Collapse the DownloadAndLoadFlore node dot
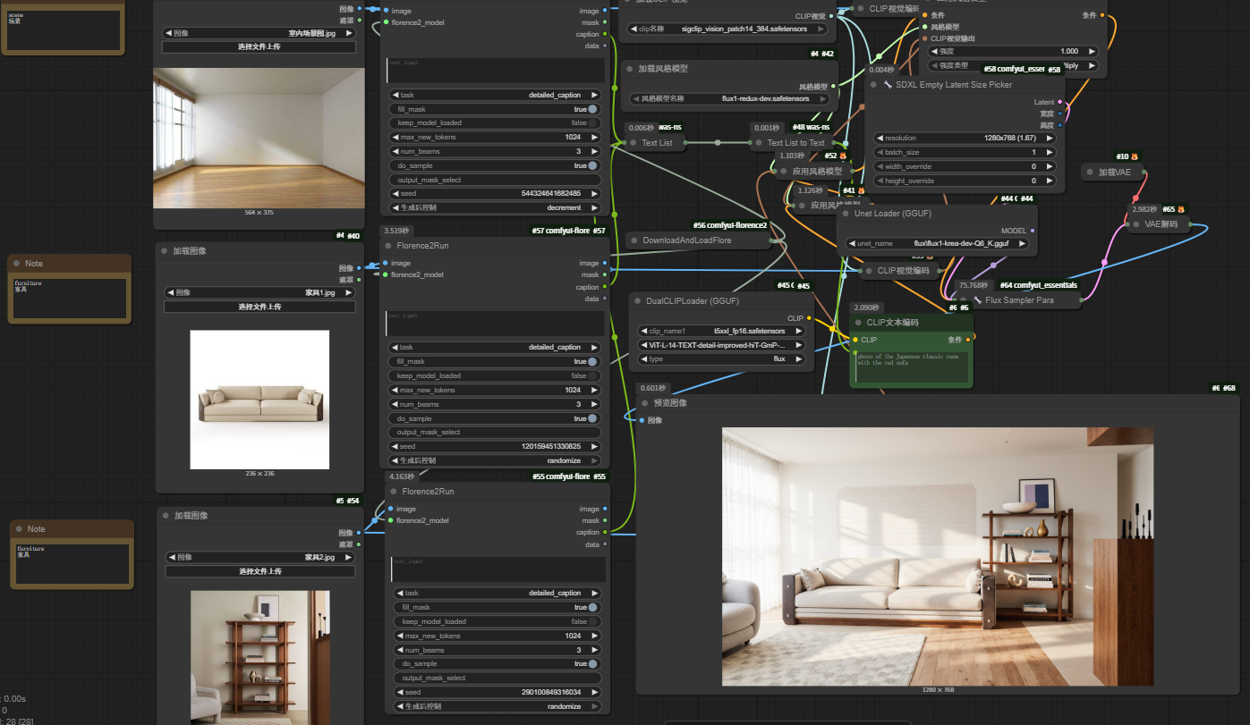 [x=634, y=240]
